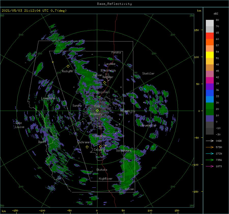
Task: Click the 18TS legend label
Action: (x=219, y=166)
